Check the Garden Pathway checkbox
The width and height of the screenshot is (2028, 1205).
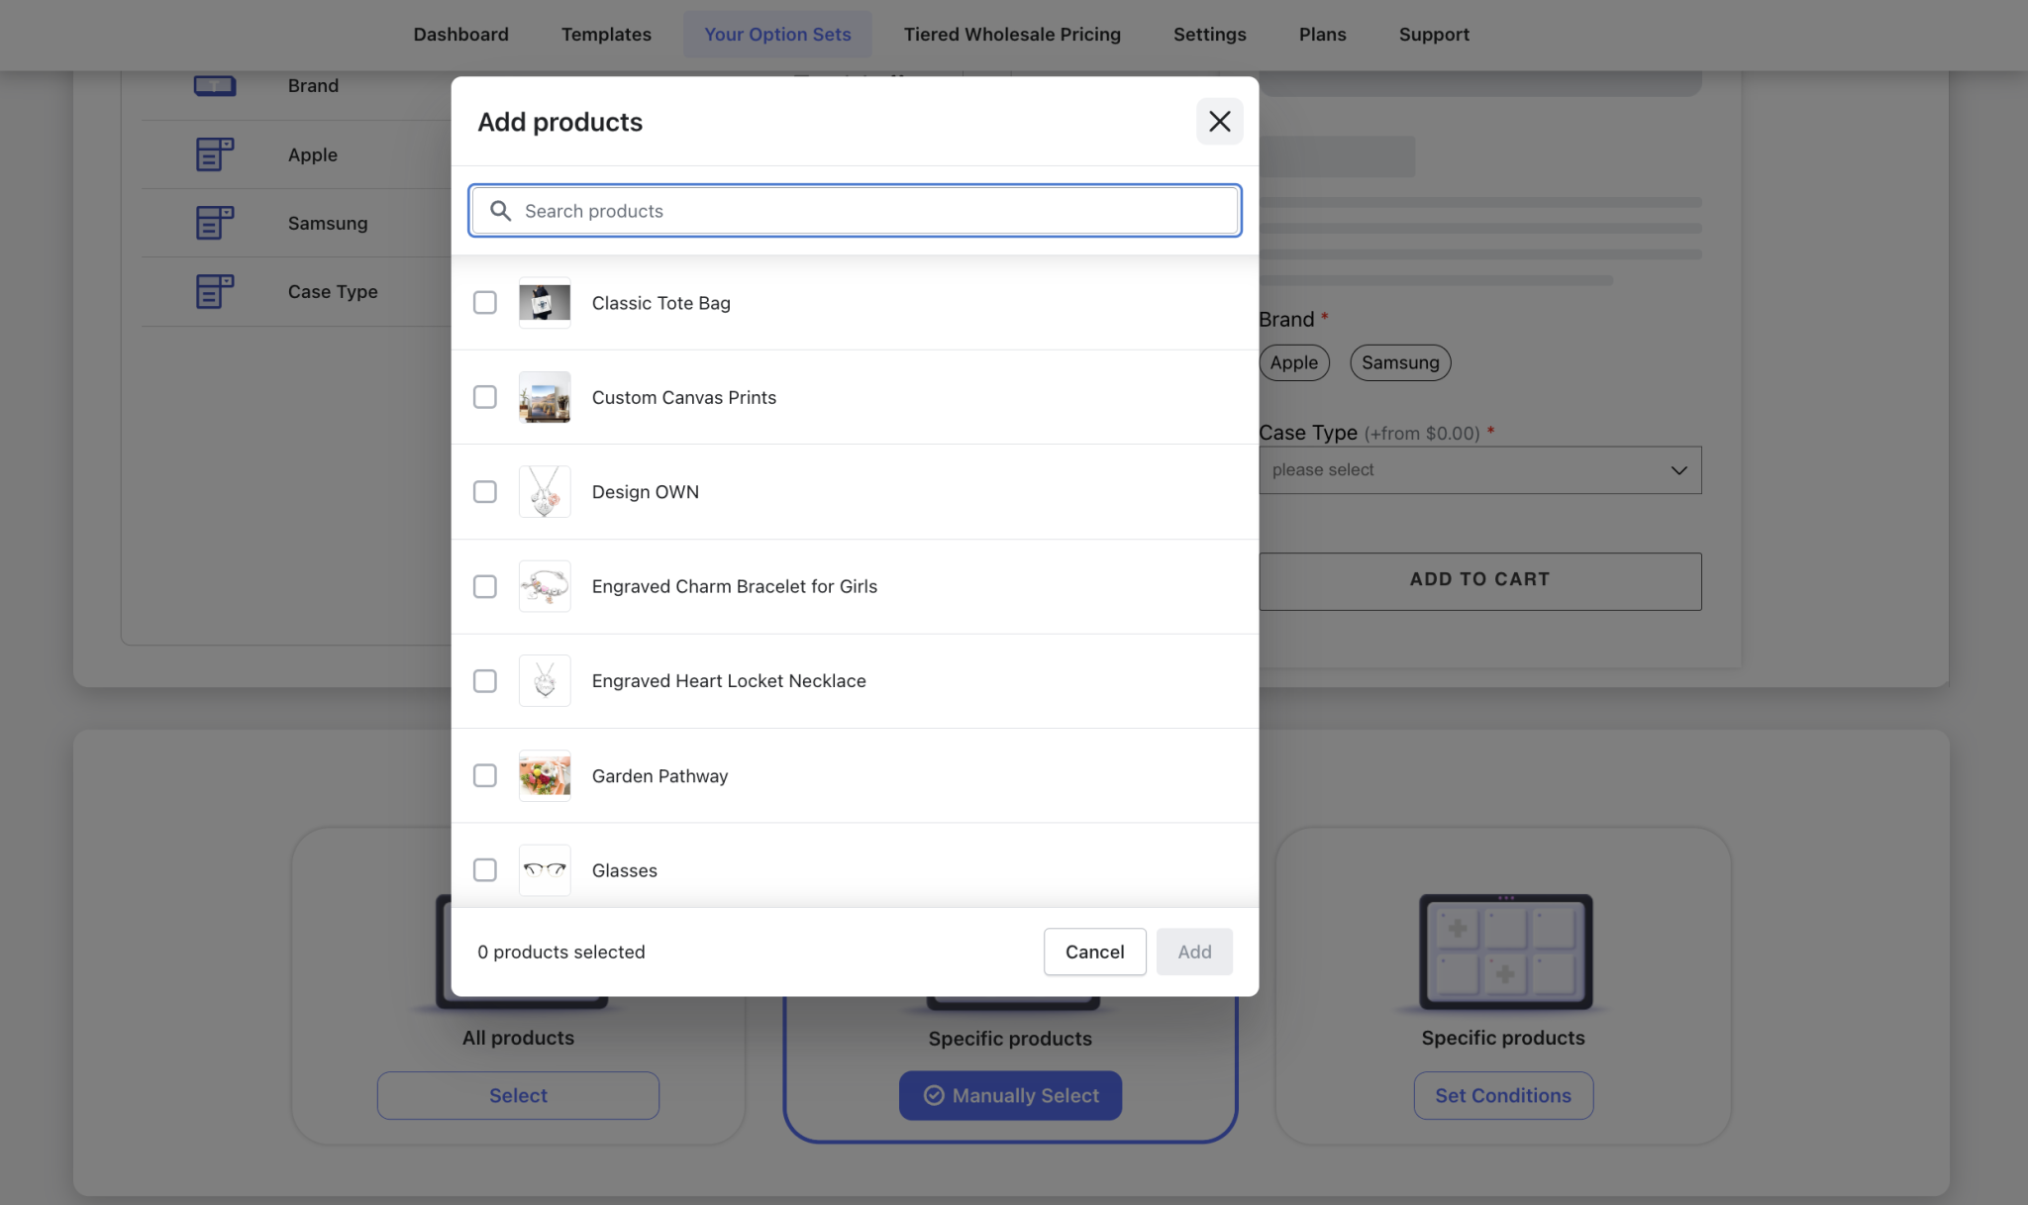point(485,775)
